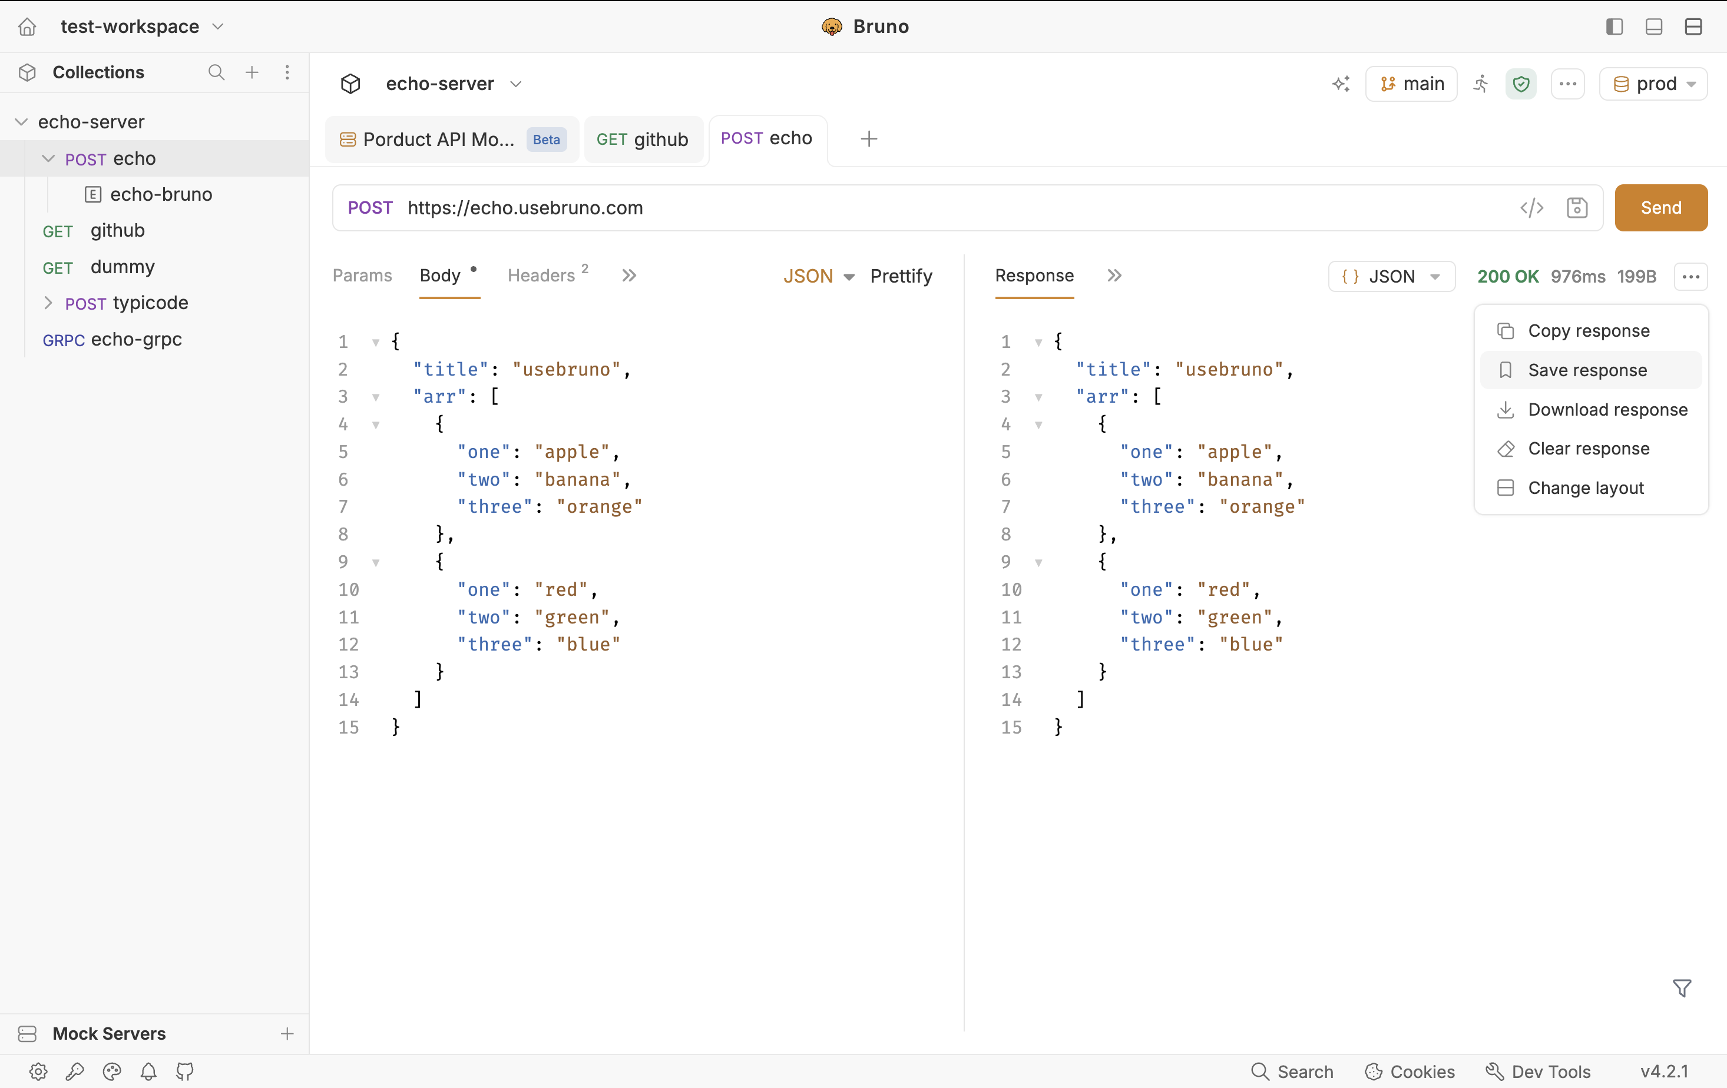
Task: Expand the POST typicode folder
Action: (48, 303)
